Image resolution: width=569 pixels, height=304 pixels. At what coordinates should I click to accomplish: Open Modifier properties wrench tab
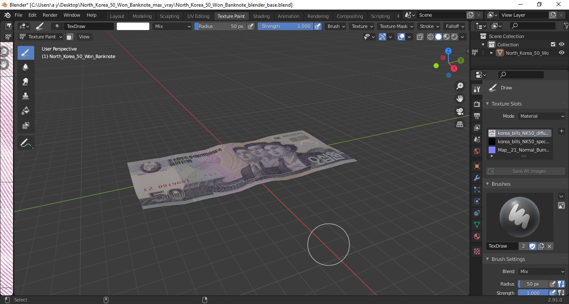click(x=477, y=178)
